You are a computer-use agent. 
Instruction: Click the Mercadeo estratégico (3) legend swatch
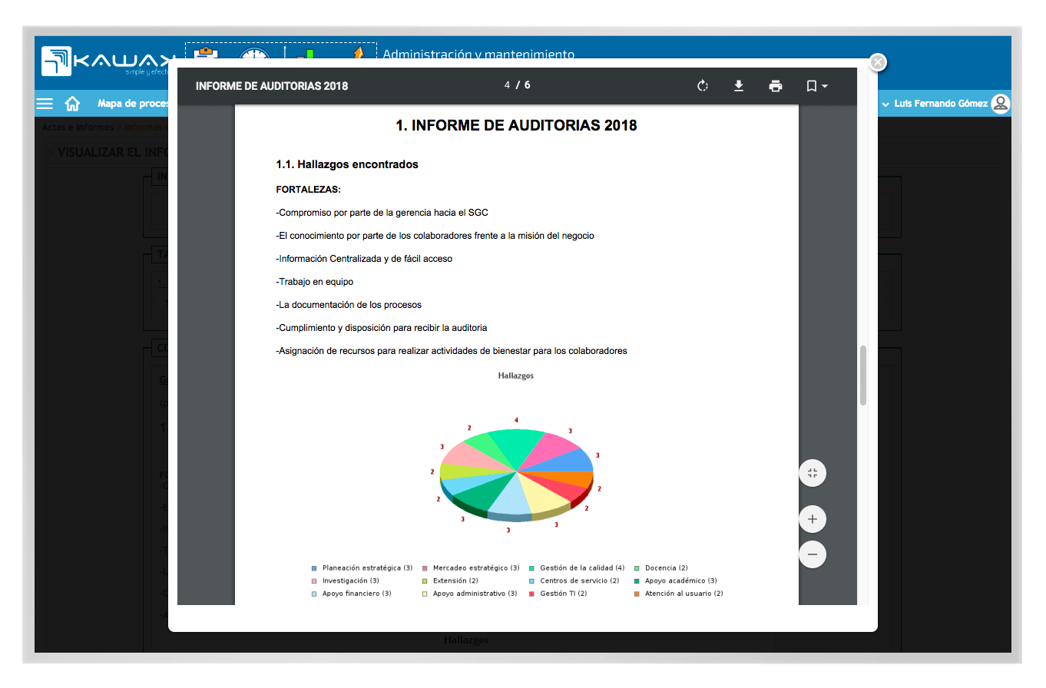(425, 568)
